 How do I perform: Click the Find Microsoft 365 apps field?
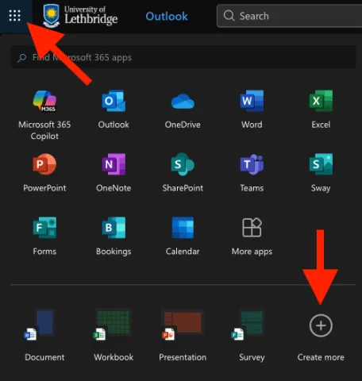(183, 57)
